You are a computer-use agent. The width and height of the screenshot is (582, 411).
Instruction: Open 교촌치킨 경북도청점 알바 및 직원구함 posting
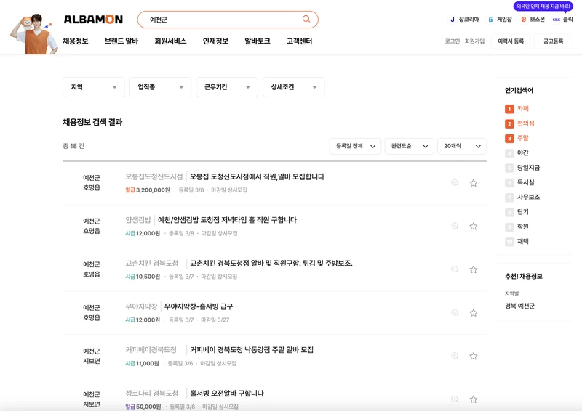[271, 264]
